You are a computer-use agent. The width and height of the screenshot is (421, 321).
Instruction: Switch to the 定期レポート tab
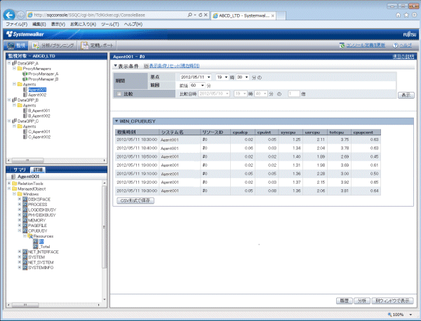[x=98, y=46]
